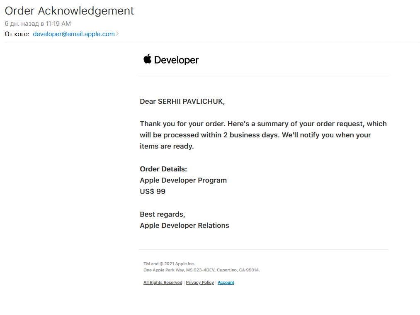Screen dimensions: 420x315
Task: Click the 'Developer' wordmark beside Apple logo
Action: (176, 60)
